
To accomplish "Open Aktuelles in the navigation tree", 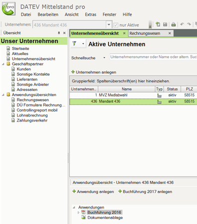I will [20, 53].
